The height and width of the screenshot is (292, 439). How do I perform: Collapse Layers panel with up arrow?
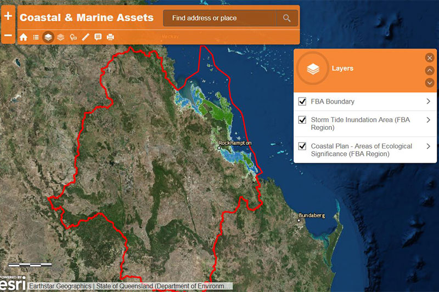pyautogui.click(x=430, y=70)
